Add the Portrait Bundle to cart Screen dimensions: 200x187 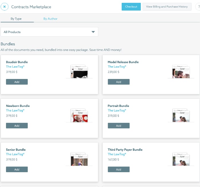pos(119,126)
